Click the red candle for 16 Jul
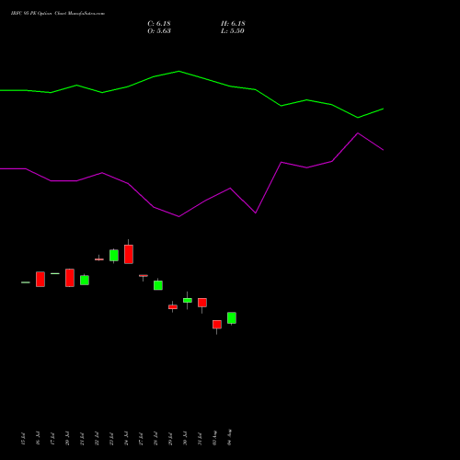The width and height of the screenshot is (460, 460). [x=40, y=279]
